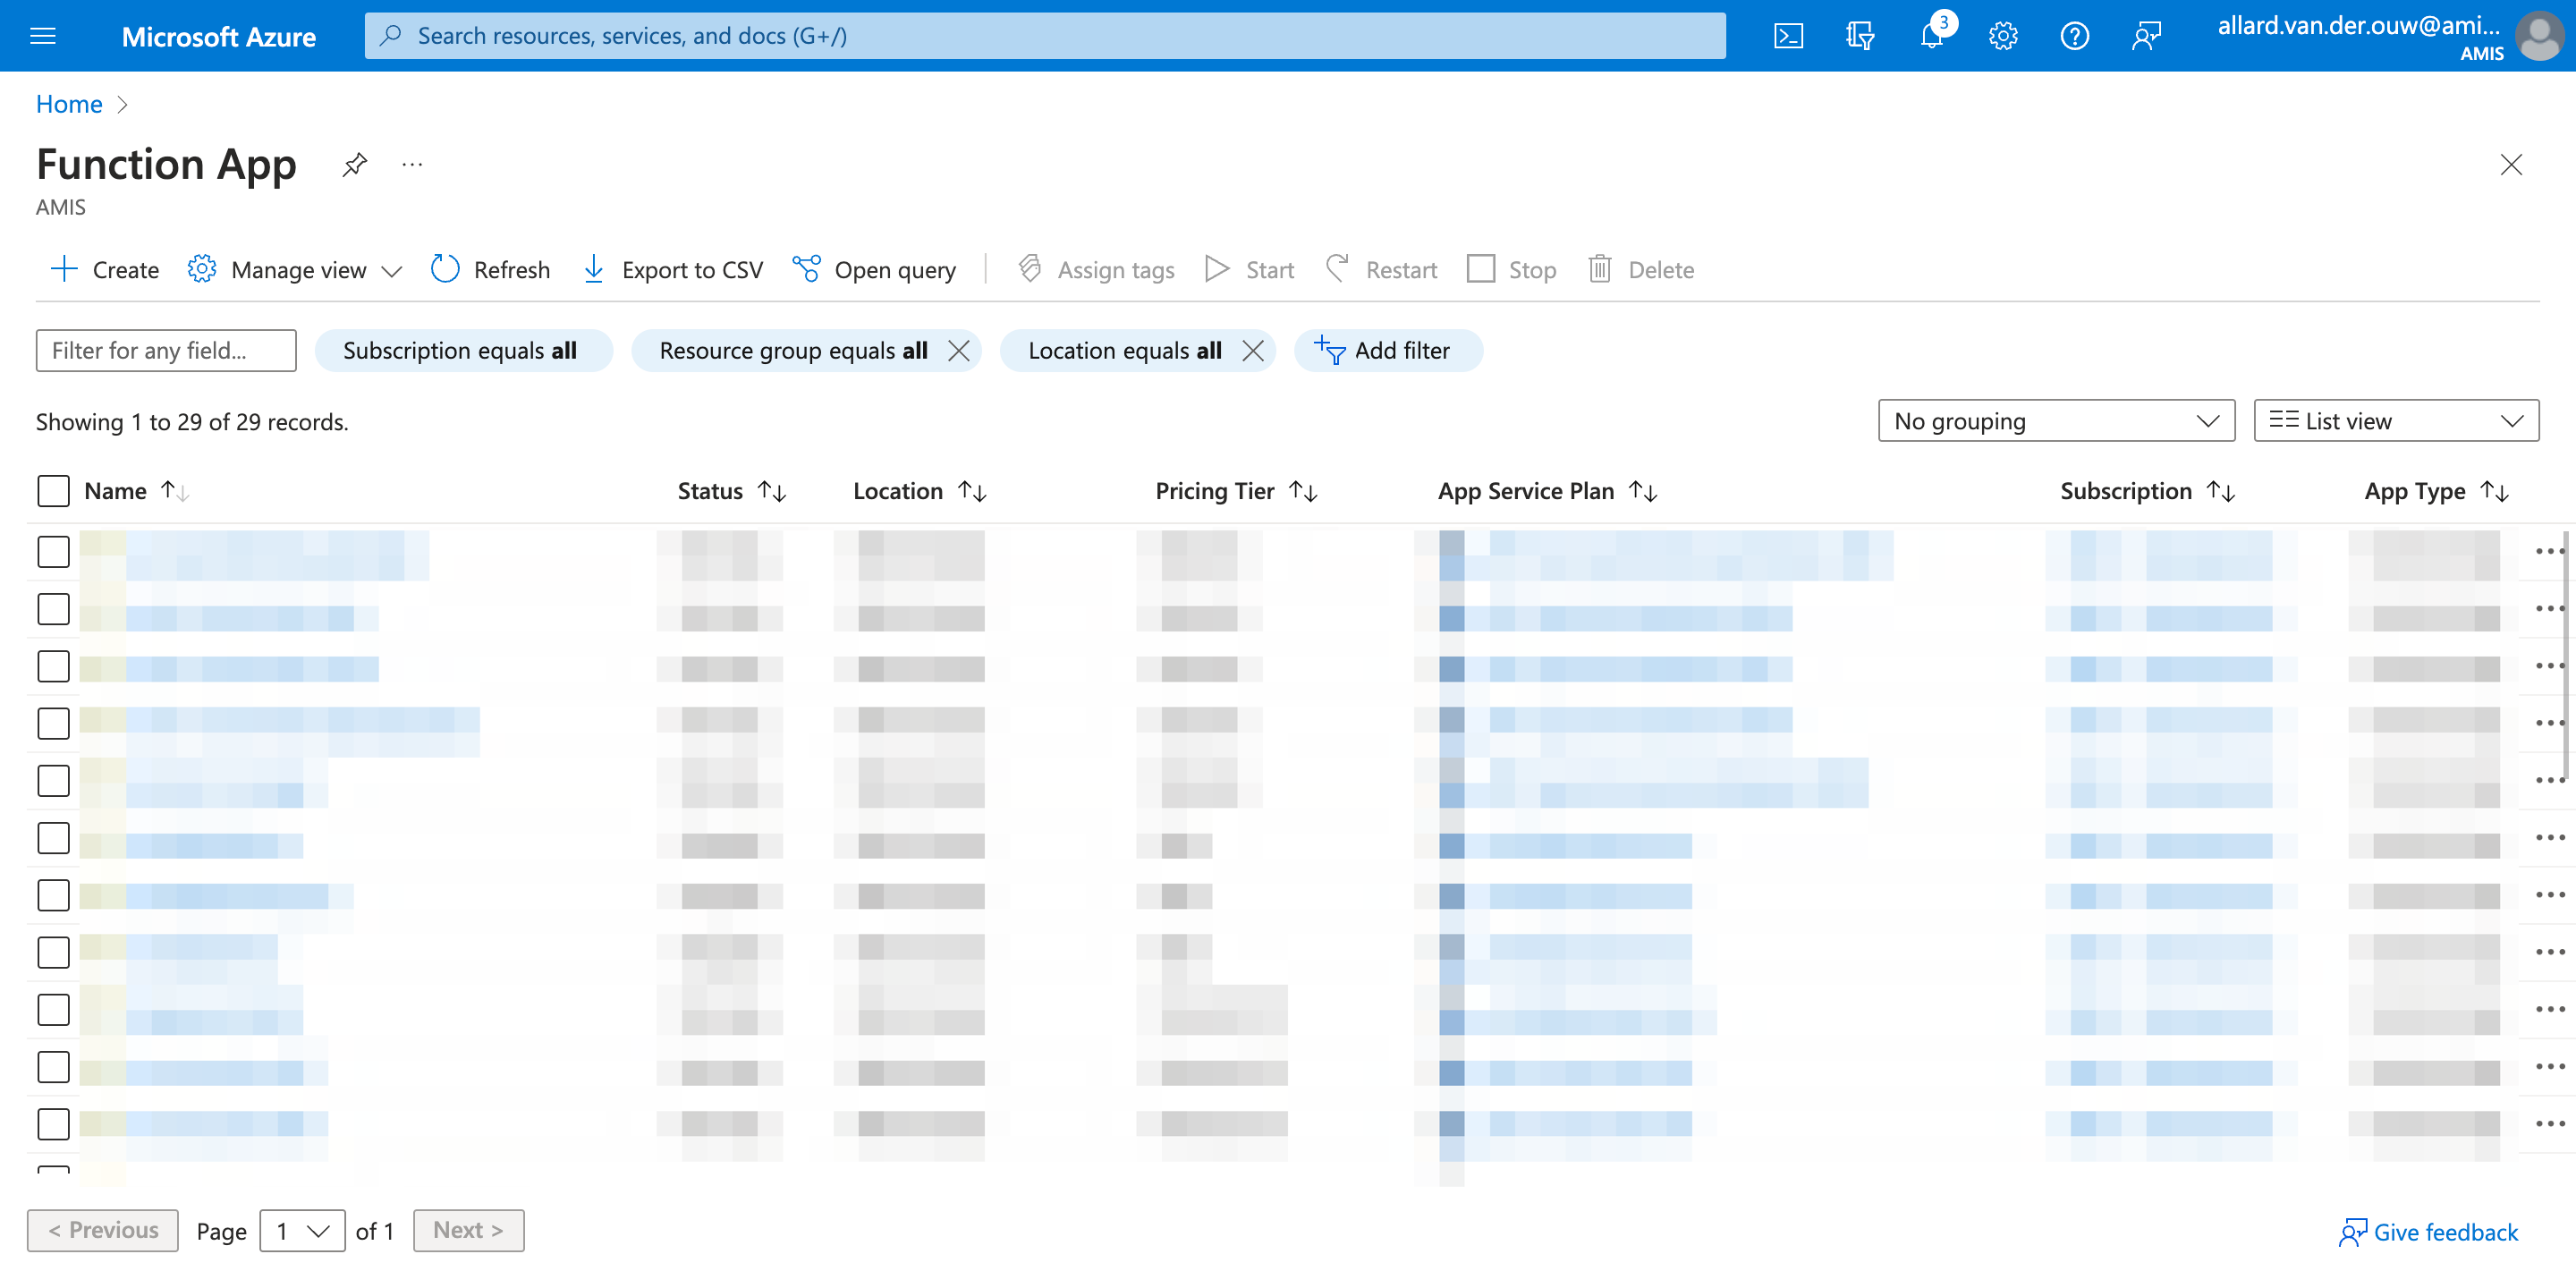Open the Directories and subscriptions filter icon
This screenshot has height=1288, width=2576.
[x=1859, y=36]
